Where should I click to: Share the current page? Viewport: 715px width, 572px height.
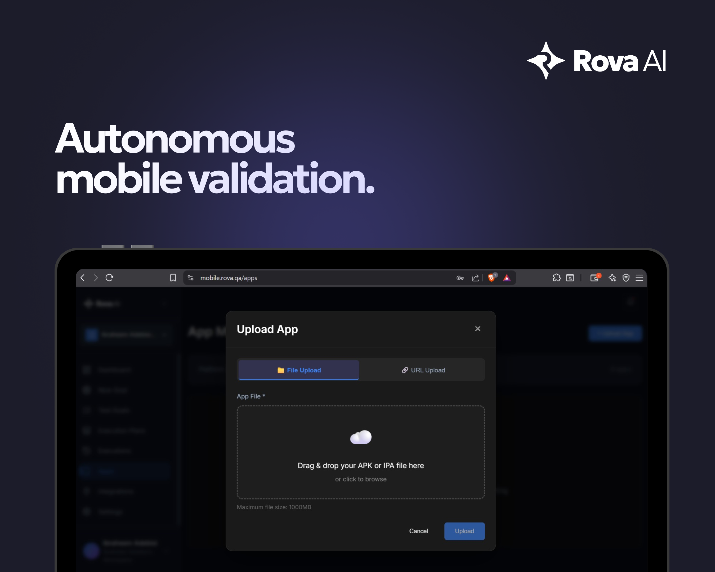476,278
